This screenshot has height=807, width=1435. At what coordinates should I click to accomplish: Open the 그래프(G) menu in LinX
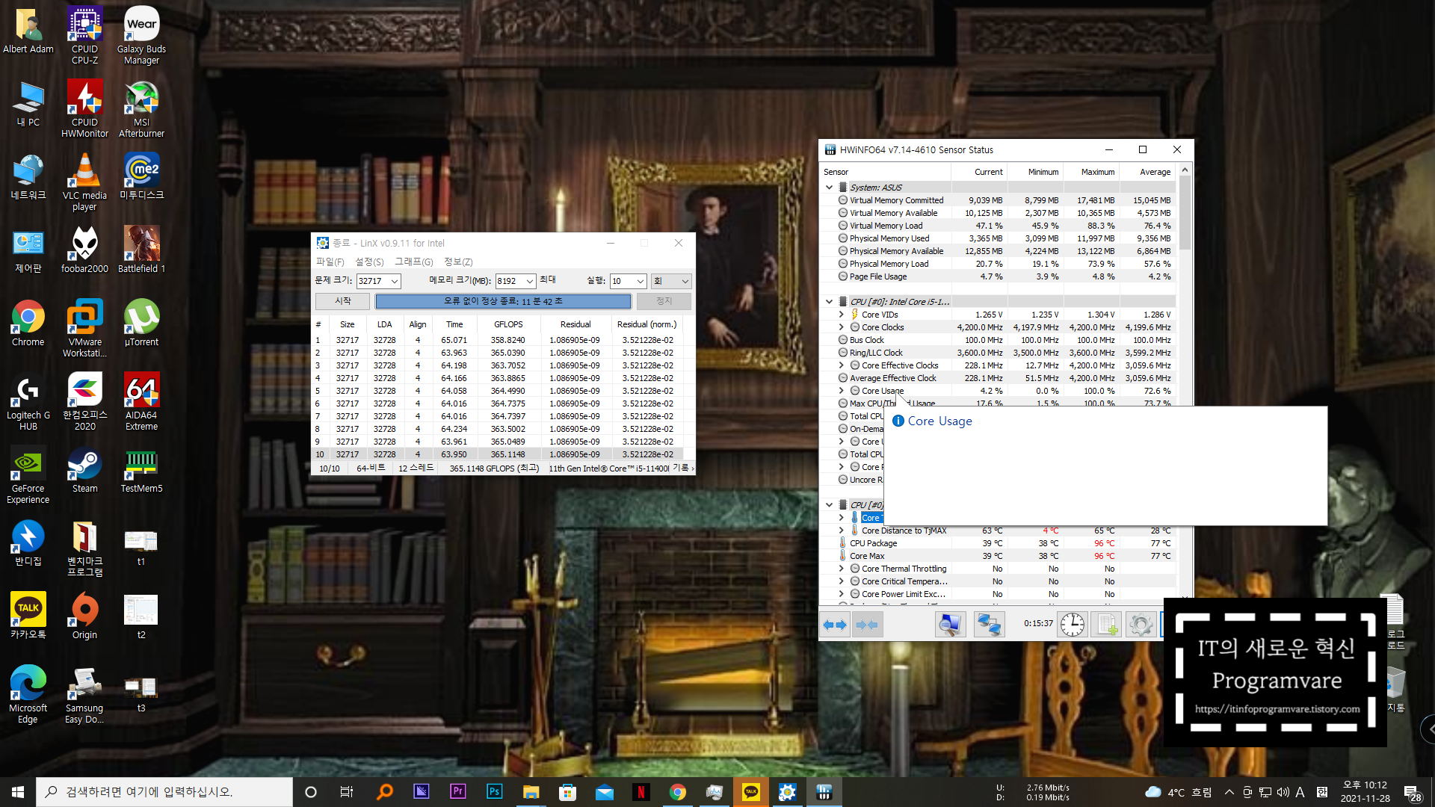(x=413, y=262)
